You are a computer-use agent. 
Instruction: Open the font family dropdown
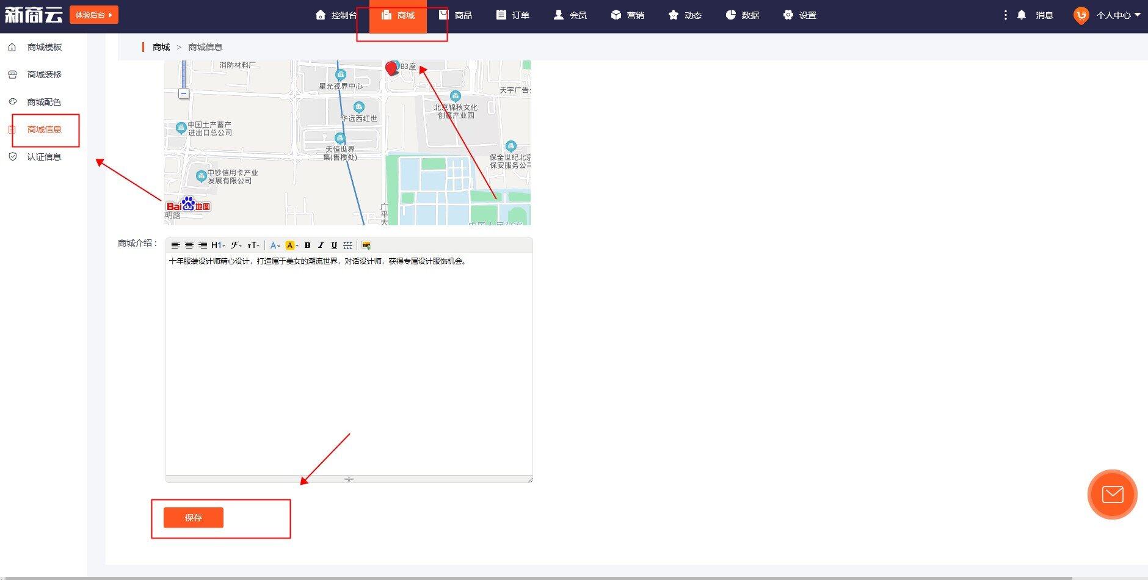[x=236, y=245]
